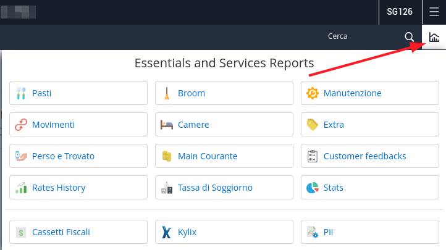This screenshot has height=250, width=446.
Task: Open the Manutenzione report
Action: click(x=370, y=93)
